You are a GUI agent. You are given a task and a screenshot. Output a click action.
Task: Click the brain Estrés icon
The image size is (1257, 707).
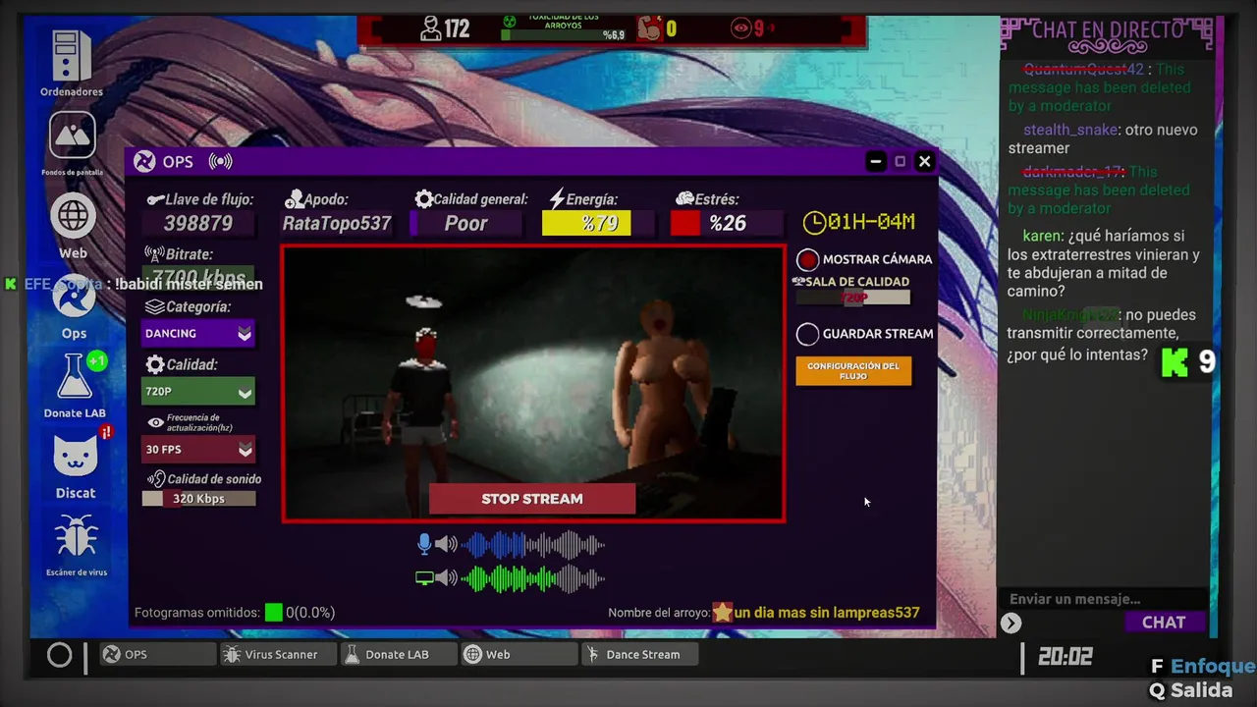(x=684, y=199)
